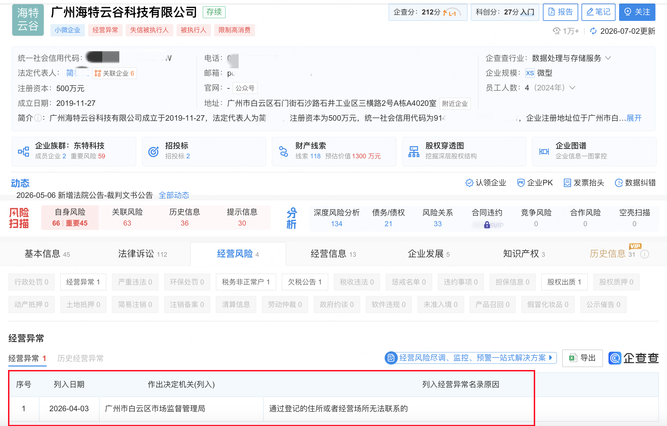The height and width of the screenshot is (426, 667).
Task: Click the views count icon beside 1万+
Action: [x=556, y=31]
